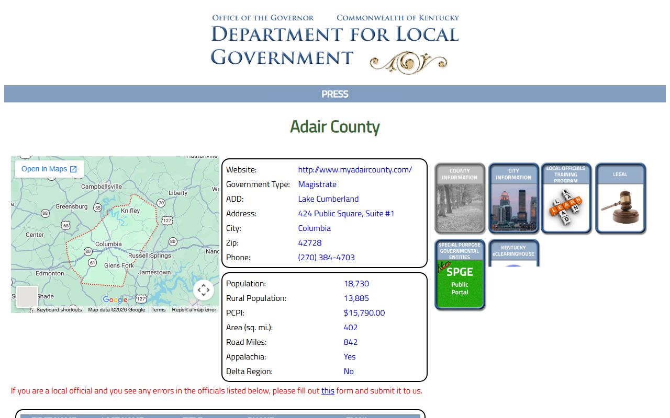Open map Keyboard shortcuts
The width and height of the screenshot is (670, 418).
[x=59, y=310]
